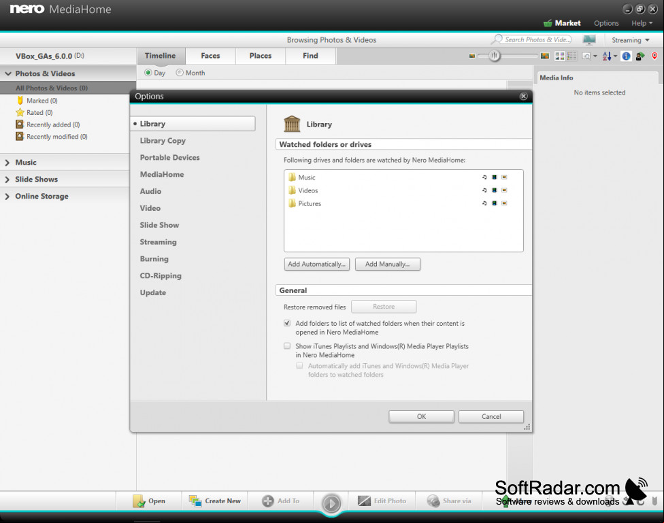The image size is (664, 523).
Task: Open the preview zoom dropdown arrow
Action: click(595, 56)
